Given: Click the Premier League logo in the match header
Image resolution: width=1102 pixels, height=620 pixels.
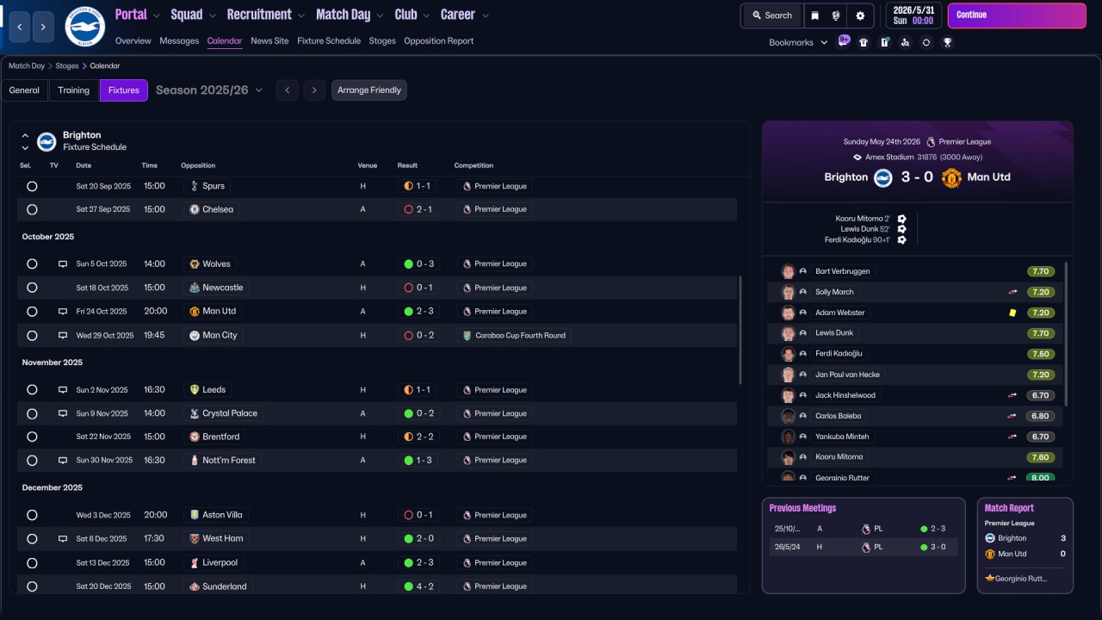Looking at the screenshot, I should coord(931,142).
